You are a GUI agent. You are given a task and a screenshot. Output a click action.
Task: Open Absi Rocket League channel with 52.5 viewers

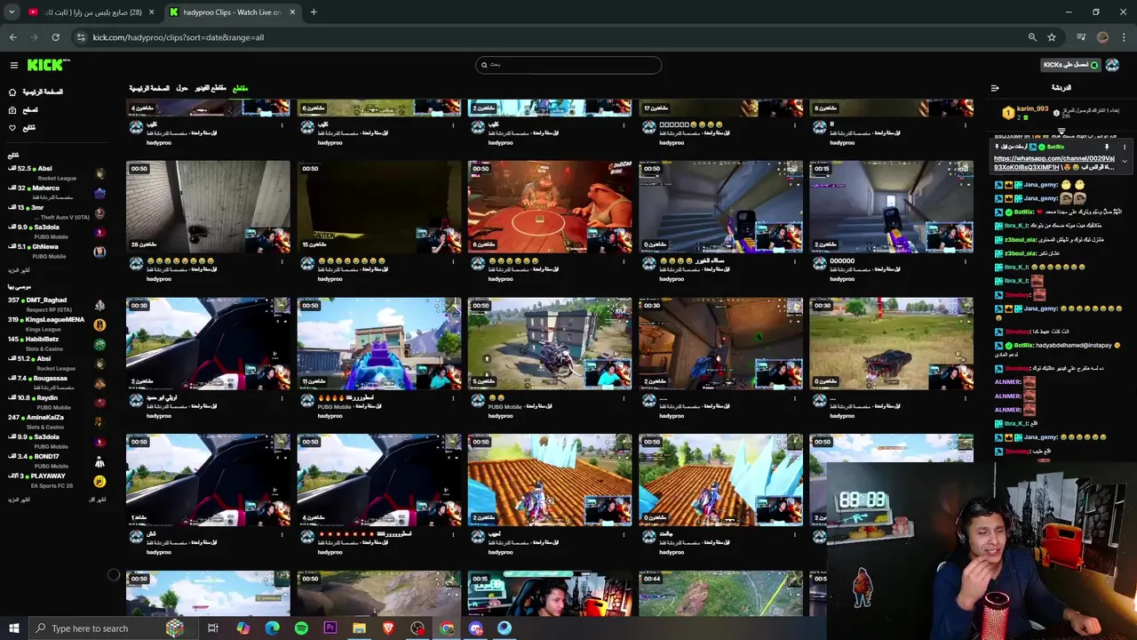[55, 172]
